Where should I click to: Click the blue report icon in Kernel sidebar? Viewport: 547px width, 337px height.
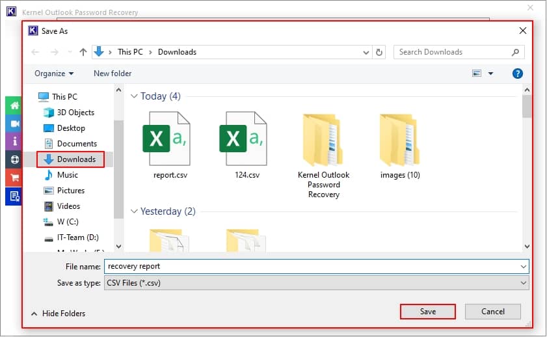coord(14,196)
